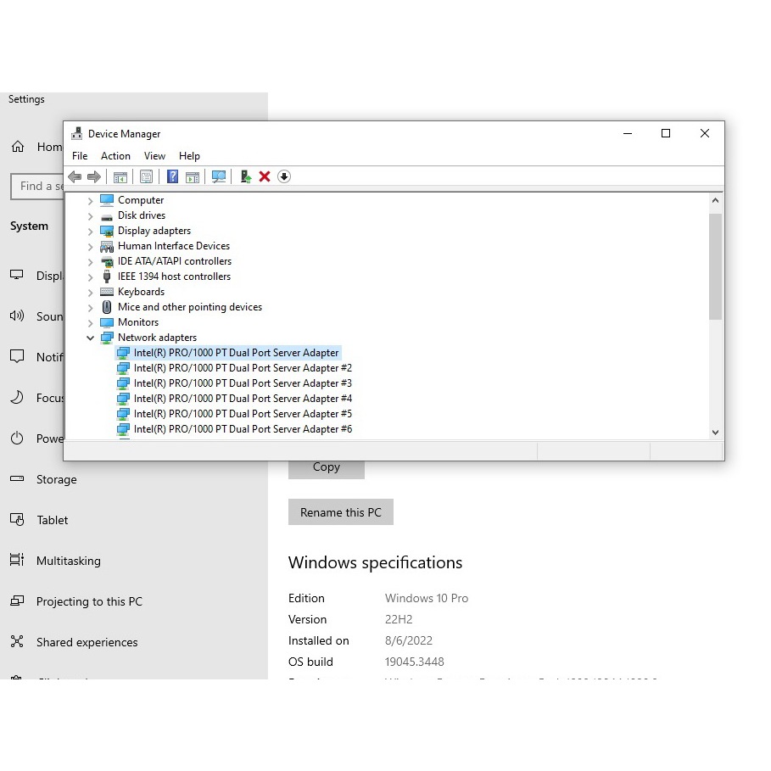Open Storage in Settings sidebar
The width and height of the screenshot is (771, 771).
point(57,479)
